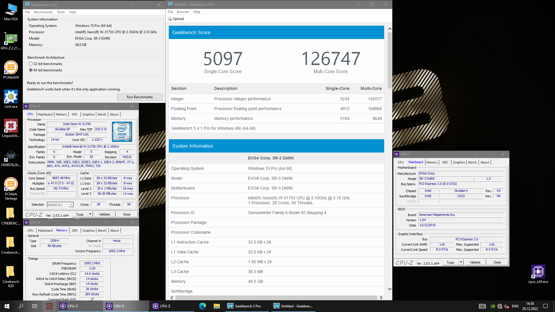Screen dimensions: 555x312
Task: Click horizontal scroll right arrow in results
Action: (381, 298)
